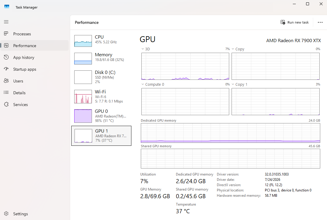Click the 2.8/69.6 GB GPU Memory value
Image resolution: width=327 pixels, height=220 pixels.
tap(155, 196)
